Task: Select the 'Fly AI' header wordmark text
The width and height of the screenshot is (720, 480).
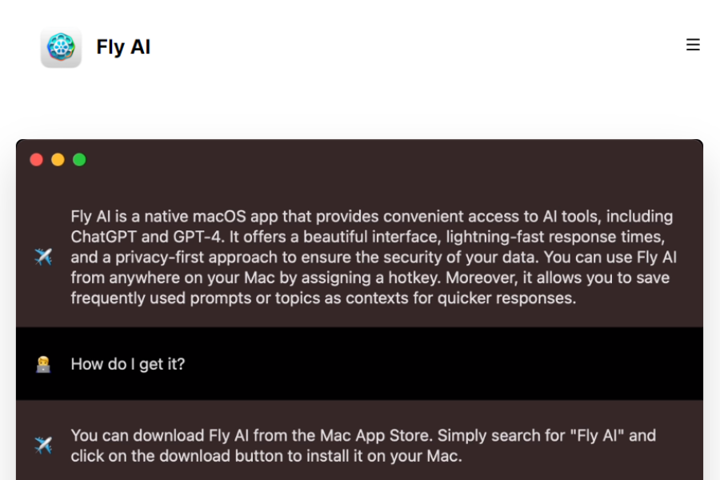Action: point(123,46)
